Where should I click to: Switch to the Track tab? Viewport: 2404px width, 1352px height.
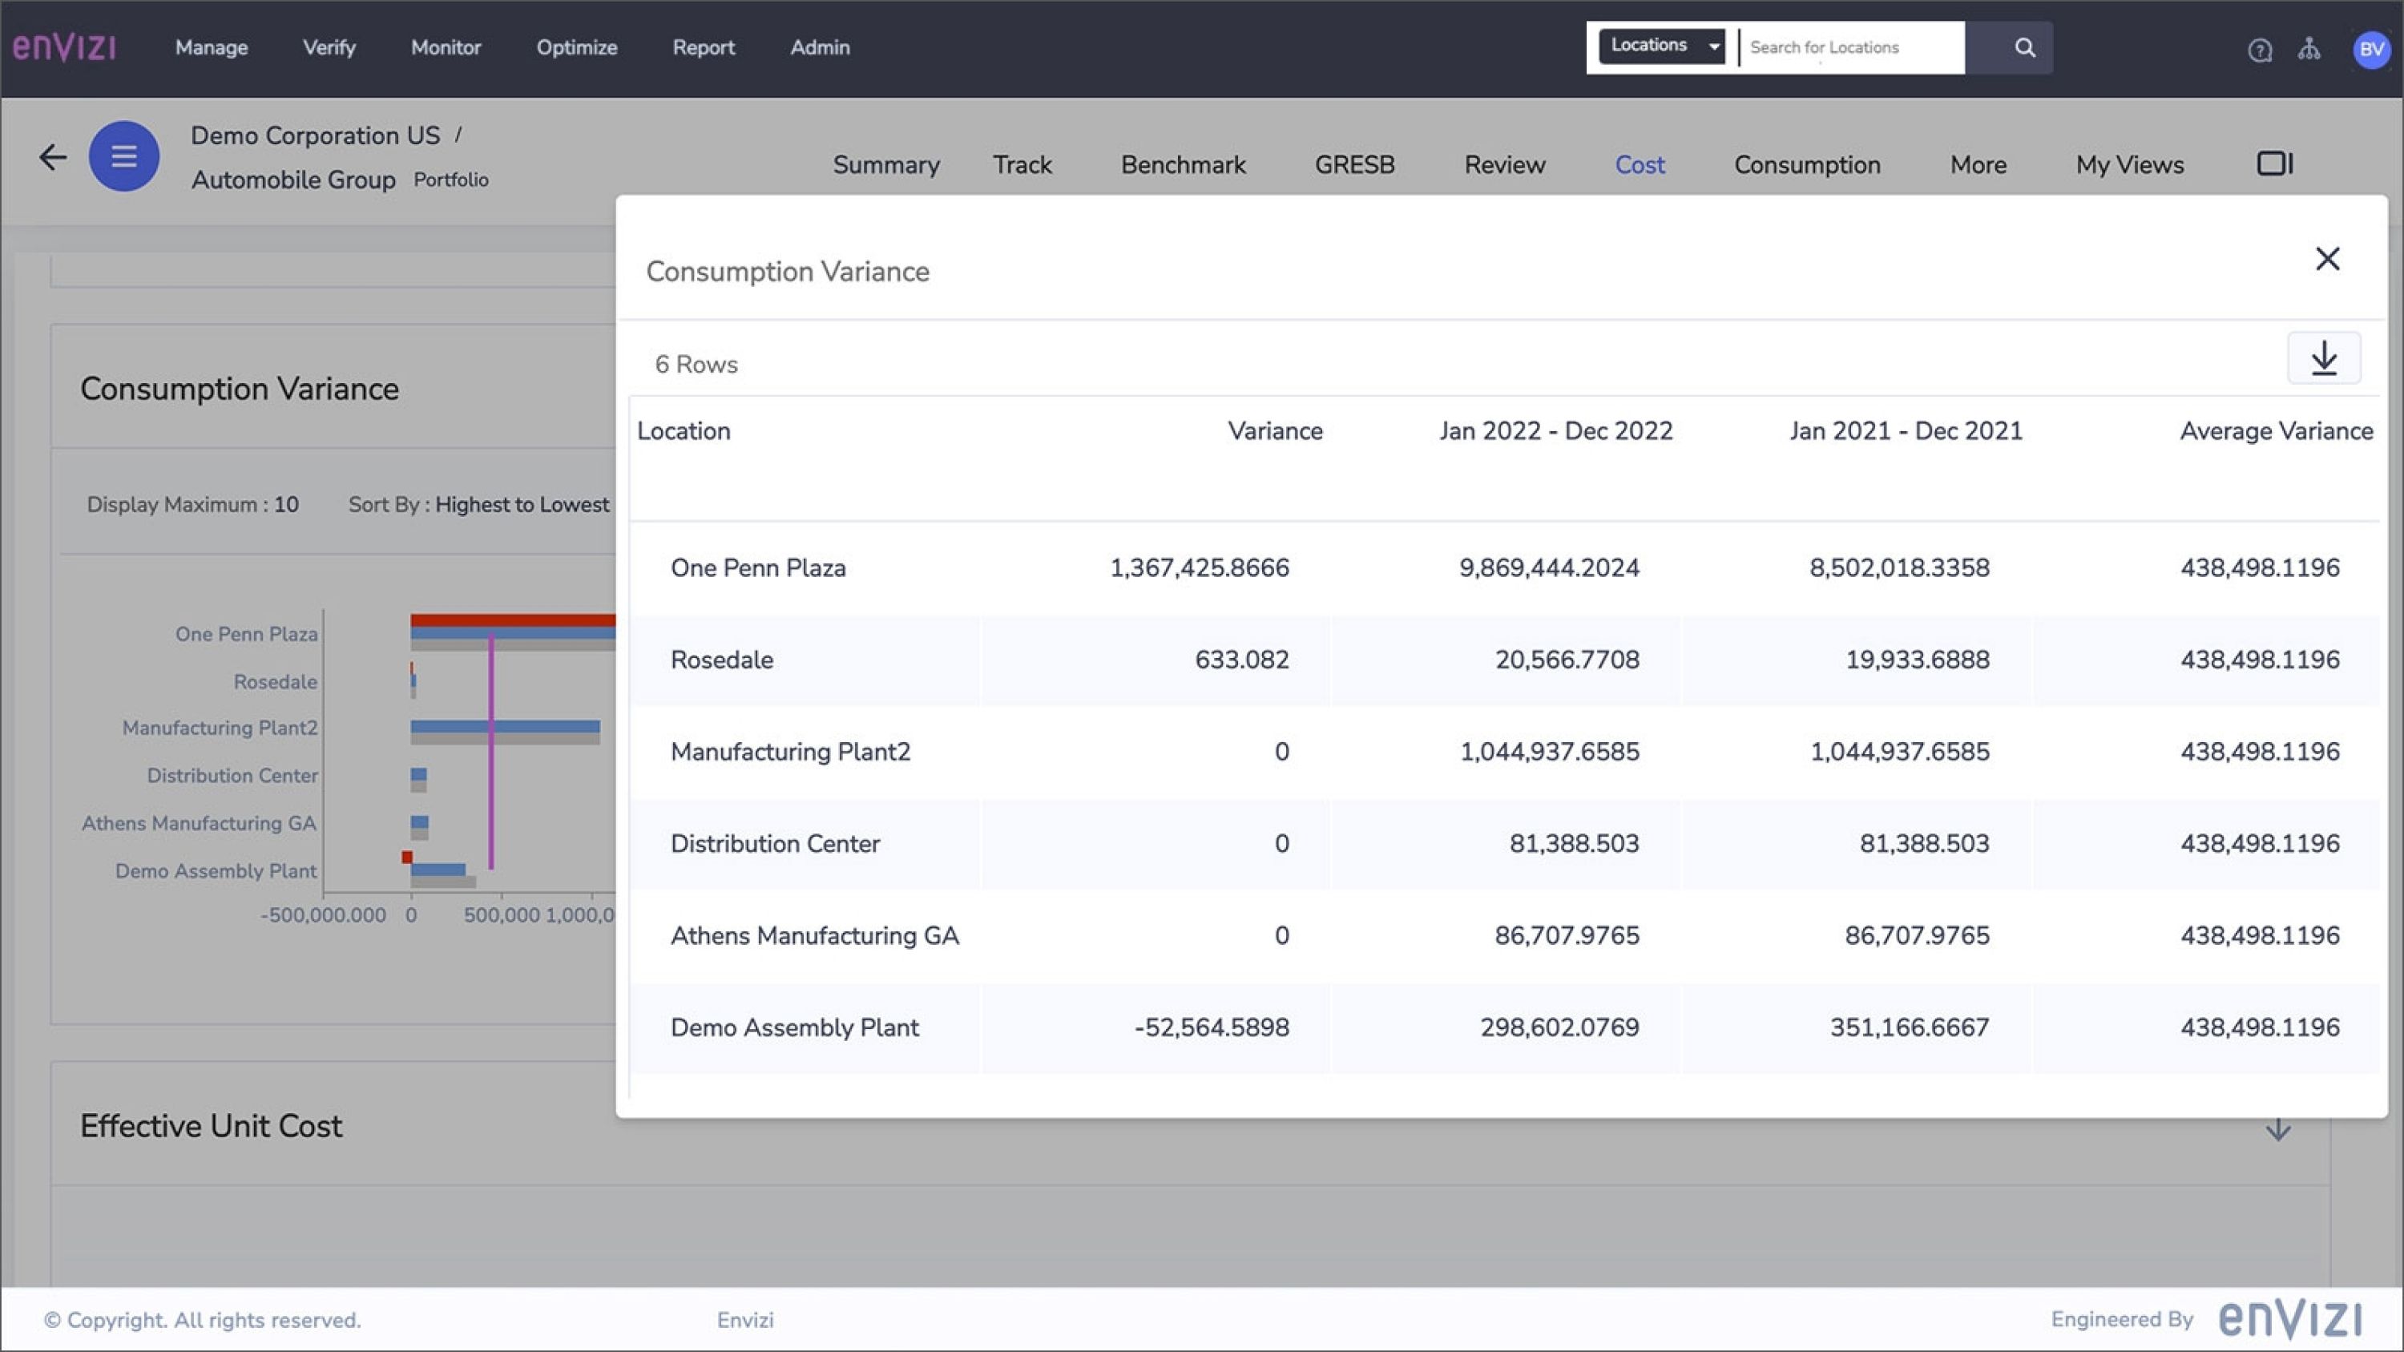tap(1022, 165)
